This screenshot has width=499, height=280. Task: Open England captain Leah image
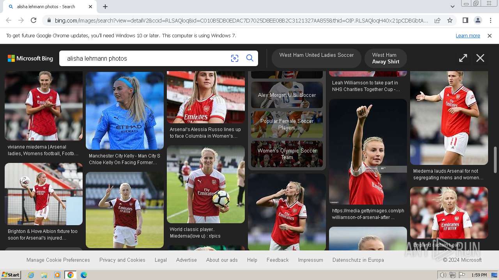click(449, 213)
